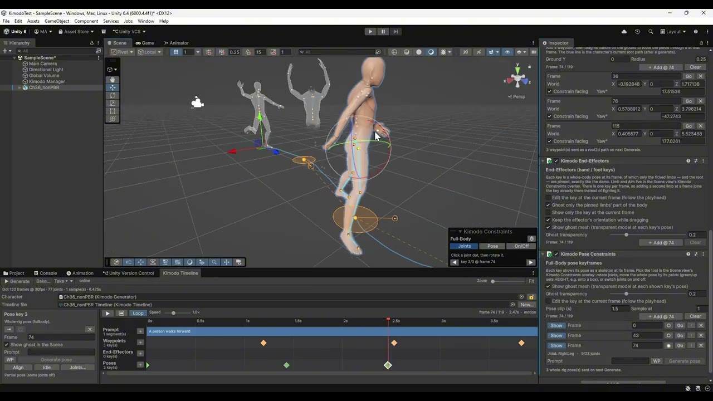Toggle Ghost only the pinned limbs' part checkbox

(548, 205)
